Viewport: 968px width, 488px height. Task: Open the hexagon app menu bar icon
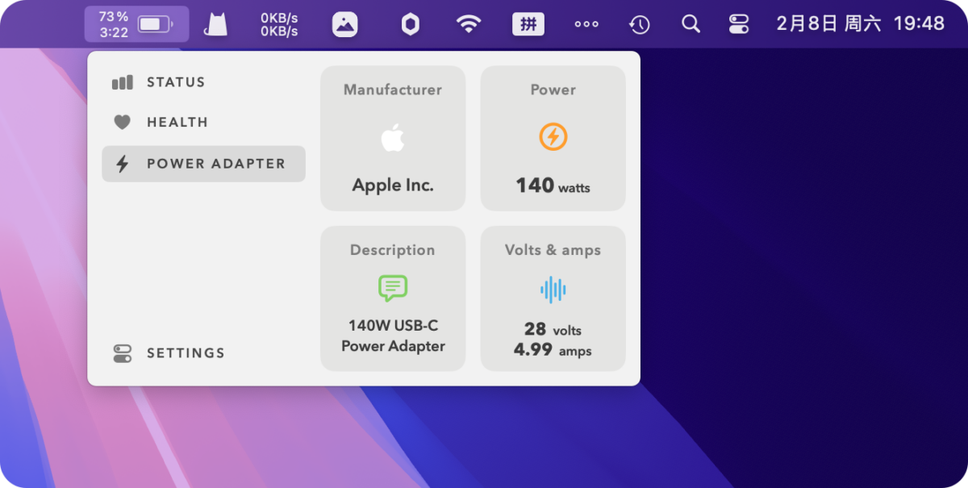(411, 24)
